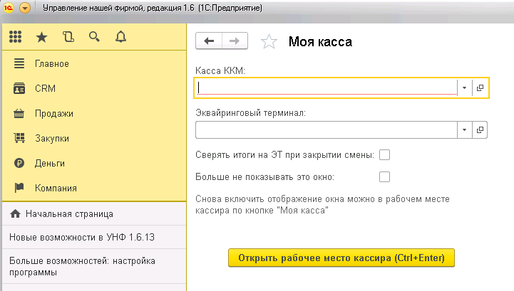Open the Продажи section
Screen dimensions: 514x291
click(94, 114)
